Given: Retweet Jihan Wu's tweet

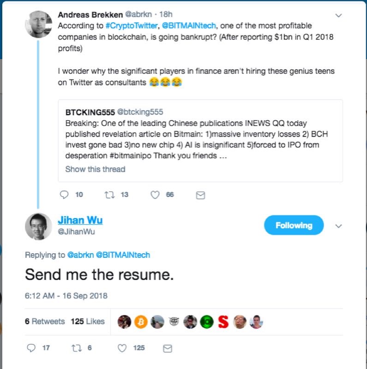Looking at the screenshot, I should point(77,348).
